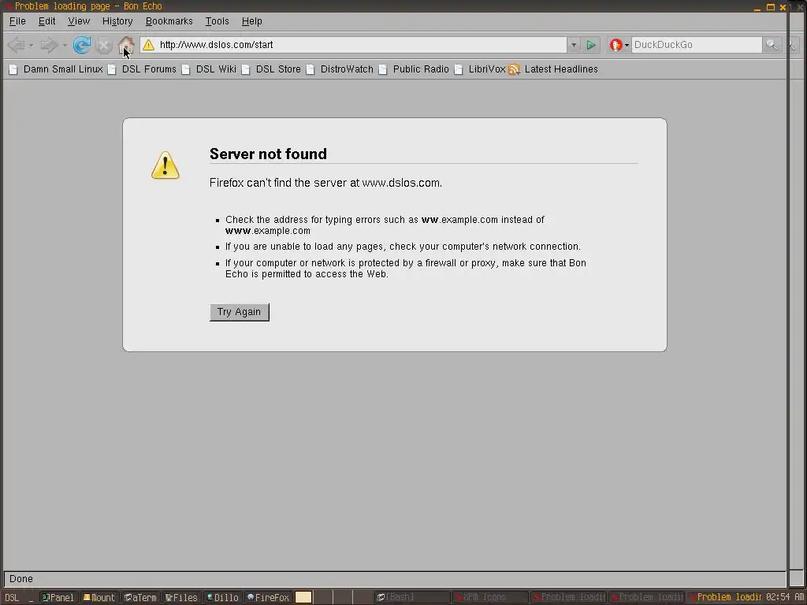Open the Edit menu

click(46, 21)
